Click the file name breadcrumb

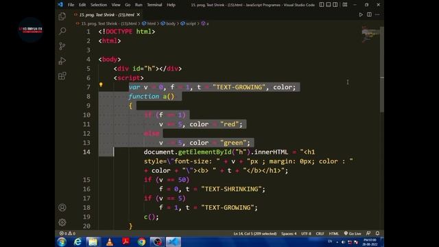click(109, 24)
